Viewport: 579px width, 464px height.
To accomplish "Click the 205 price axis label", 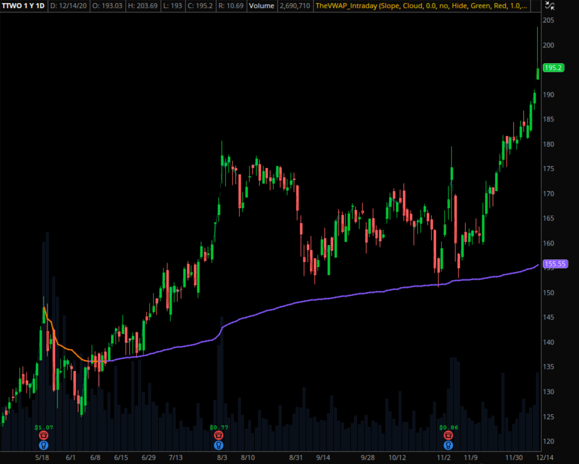I will 548,20.
